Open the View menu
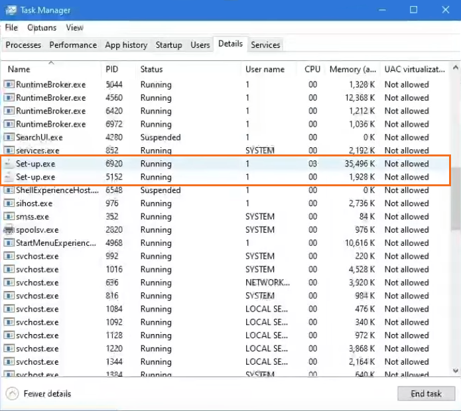This screenshot has height=411, width=461. tap(75, 28)
